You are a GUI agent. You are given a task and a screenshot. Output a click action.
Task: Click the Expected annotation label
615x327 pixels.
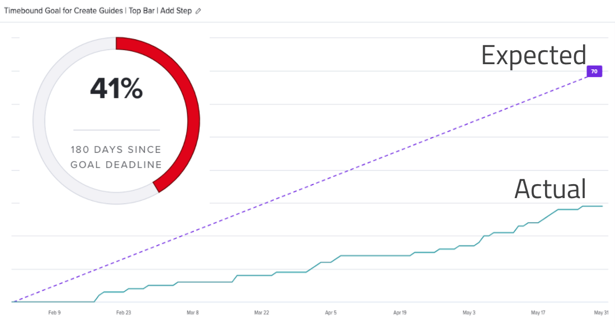pos(533,56)
